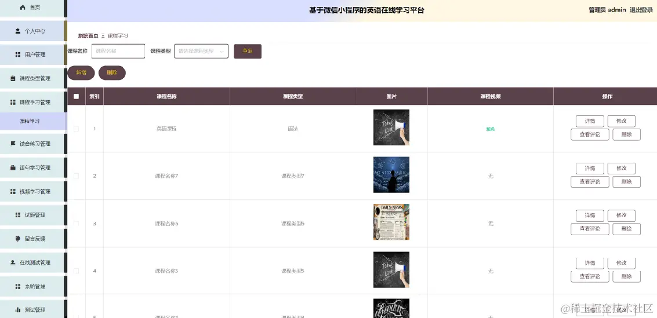Click 删除 in the 课程名称5 row
Viewport: 657px width, 318px height.
pos(626,276)
